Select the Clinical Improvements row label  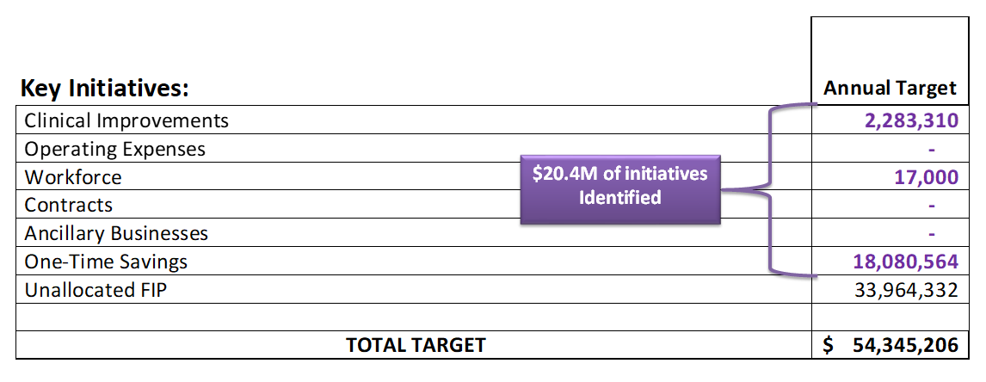point(126,120)
